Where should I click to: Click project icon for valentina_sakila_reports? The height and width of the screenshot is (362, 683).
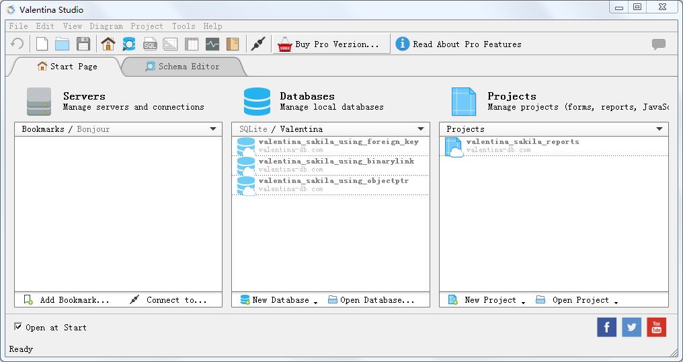point(454,147)
